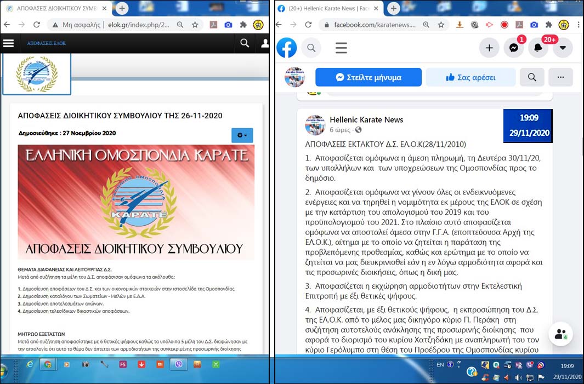This screenshot has width=584, height=384.
Task: Open the article gear options dropdown
Action: (x=242, y=135)
